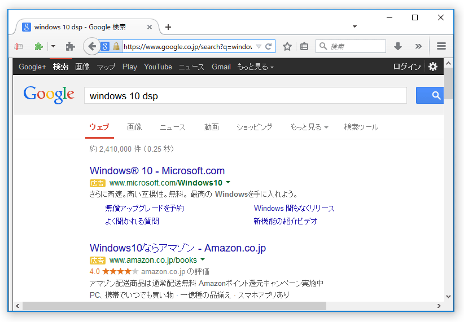
Task: Maximize the browser window
Action: tap(415, 17)
